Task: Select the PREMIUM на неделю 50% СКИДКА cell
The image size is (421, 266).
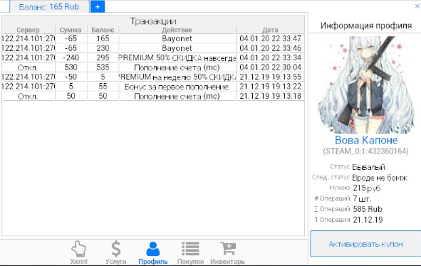Action: click(177, 77)
